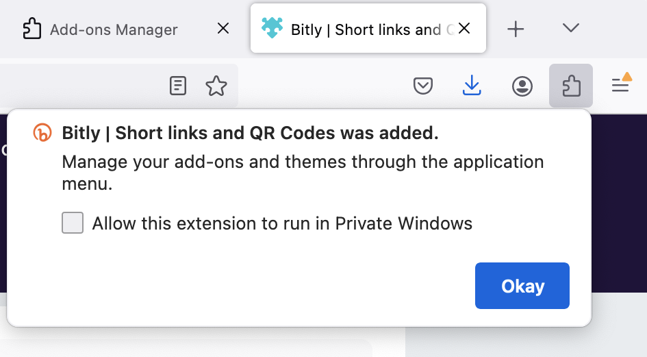Screen dimensions: 647x357
Task: Confirm with the Okay button
Action: (522, 286)
